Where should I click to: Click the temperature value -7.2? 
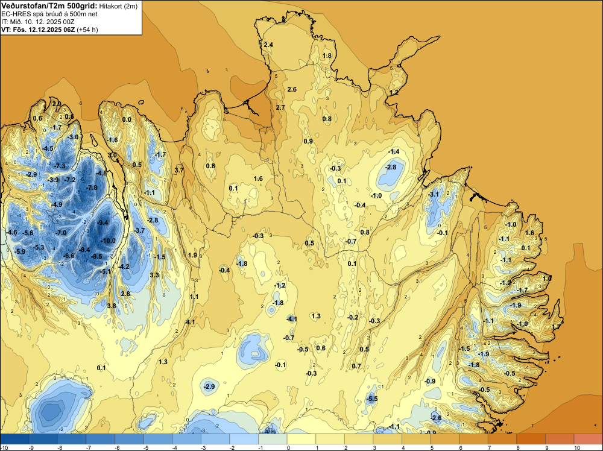coord(70,180)
